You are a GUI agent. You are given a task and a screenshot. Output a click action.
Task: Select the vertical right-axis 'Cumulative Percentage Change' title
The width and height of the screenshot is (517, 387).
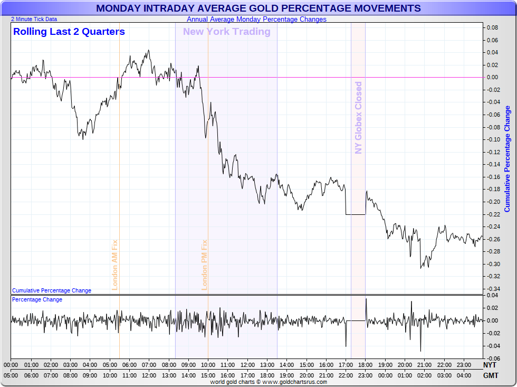pos(507,159)
